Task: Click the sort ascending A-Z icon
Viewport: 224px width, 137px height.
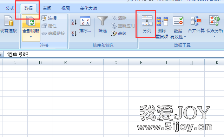Action: coord(74,22)
